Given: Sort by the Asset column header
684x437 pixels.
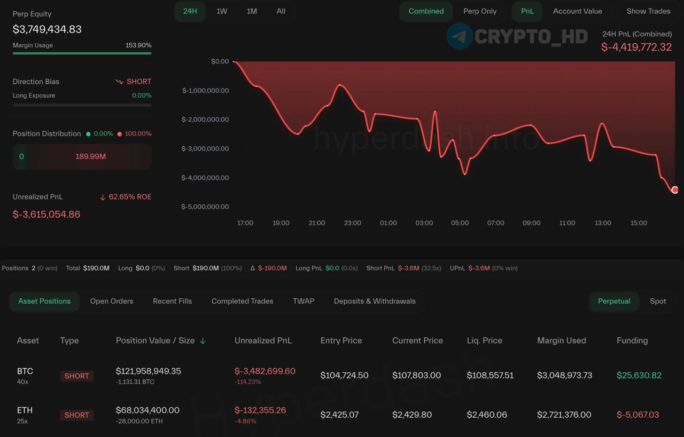Looking at the screenshot, I should (x=28, y=340).
